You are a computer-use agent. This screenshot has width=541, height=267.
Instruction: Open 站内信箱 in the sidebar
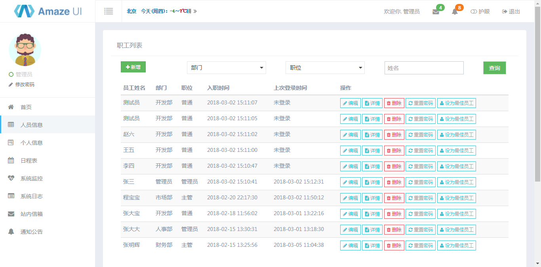pyautogui.click(x=31, y=214)
